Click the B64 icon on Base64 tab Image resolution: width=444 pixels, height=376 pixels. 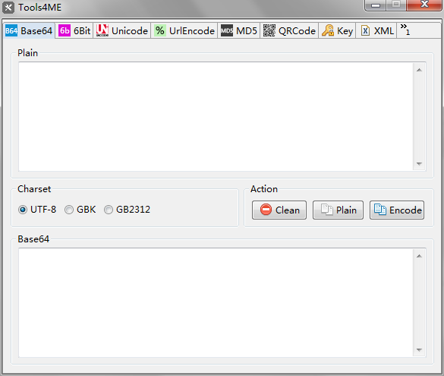coord(11,30)
